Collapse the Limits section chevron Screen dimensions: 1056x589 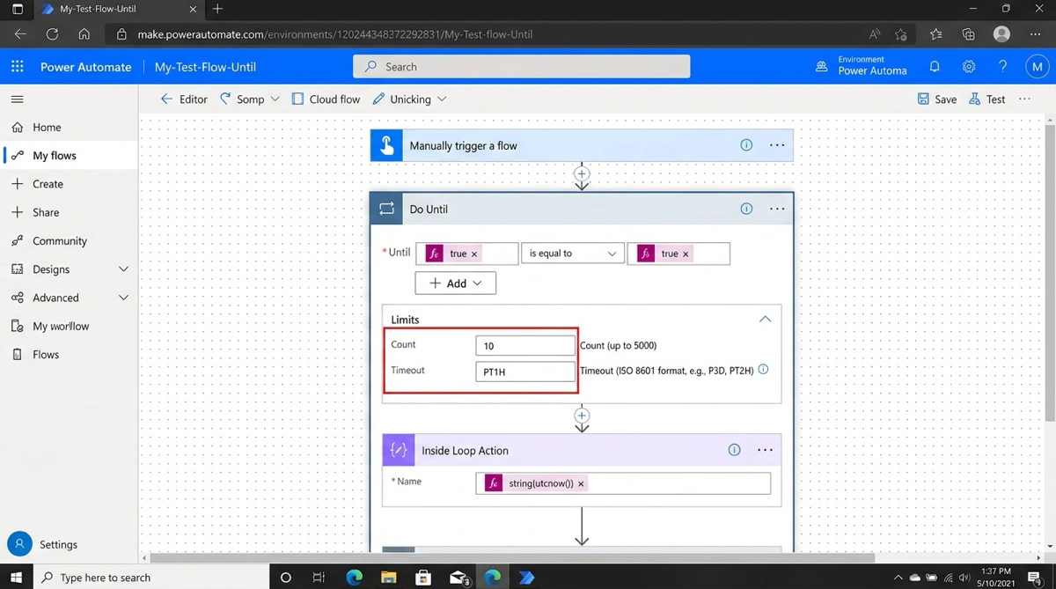click(765, 320)
